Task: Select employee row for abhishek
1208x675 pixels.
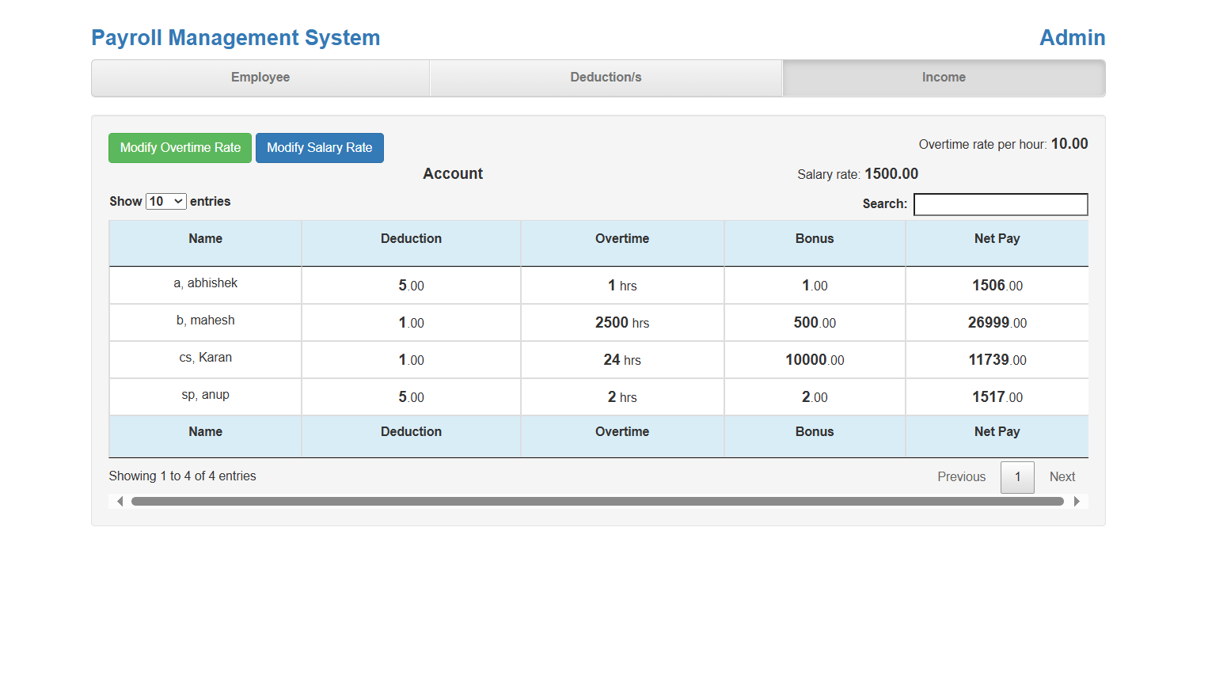Action: (205, 283)
